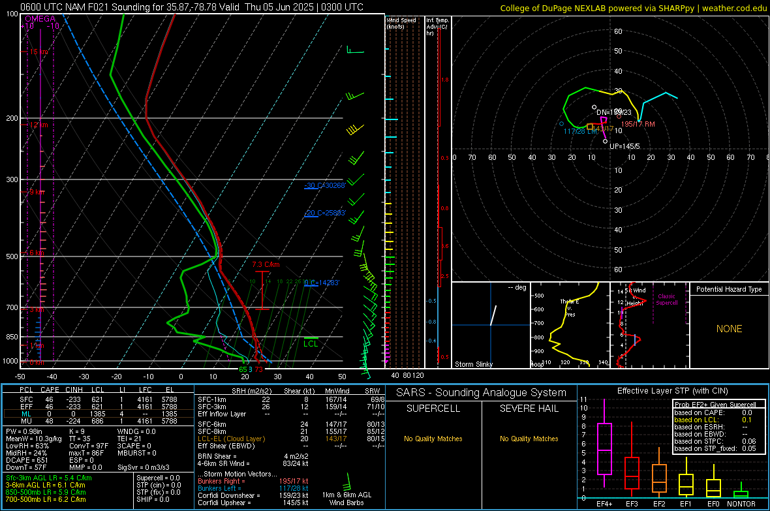Click the red '7.3 C/km' lapse rate label
Viewport: 770px width, 511px height.
266,264
